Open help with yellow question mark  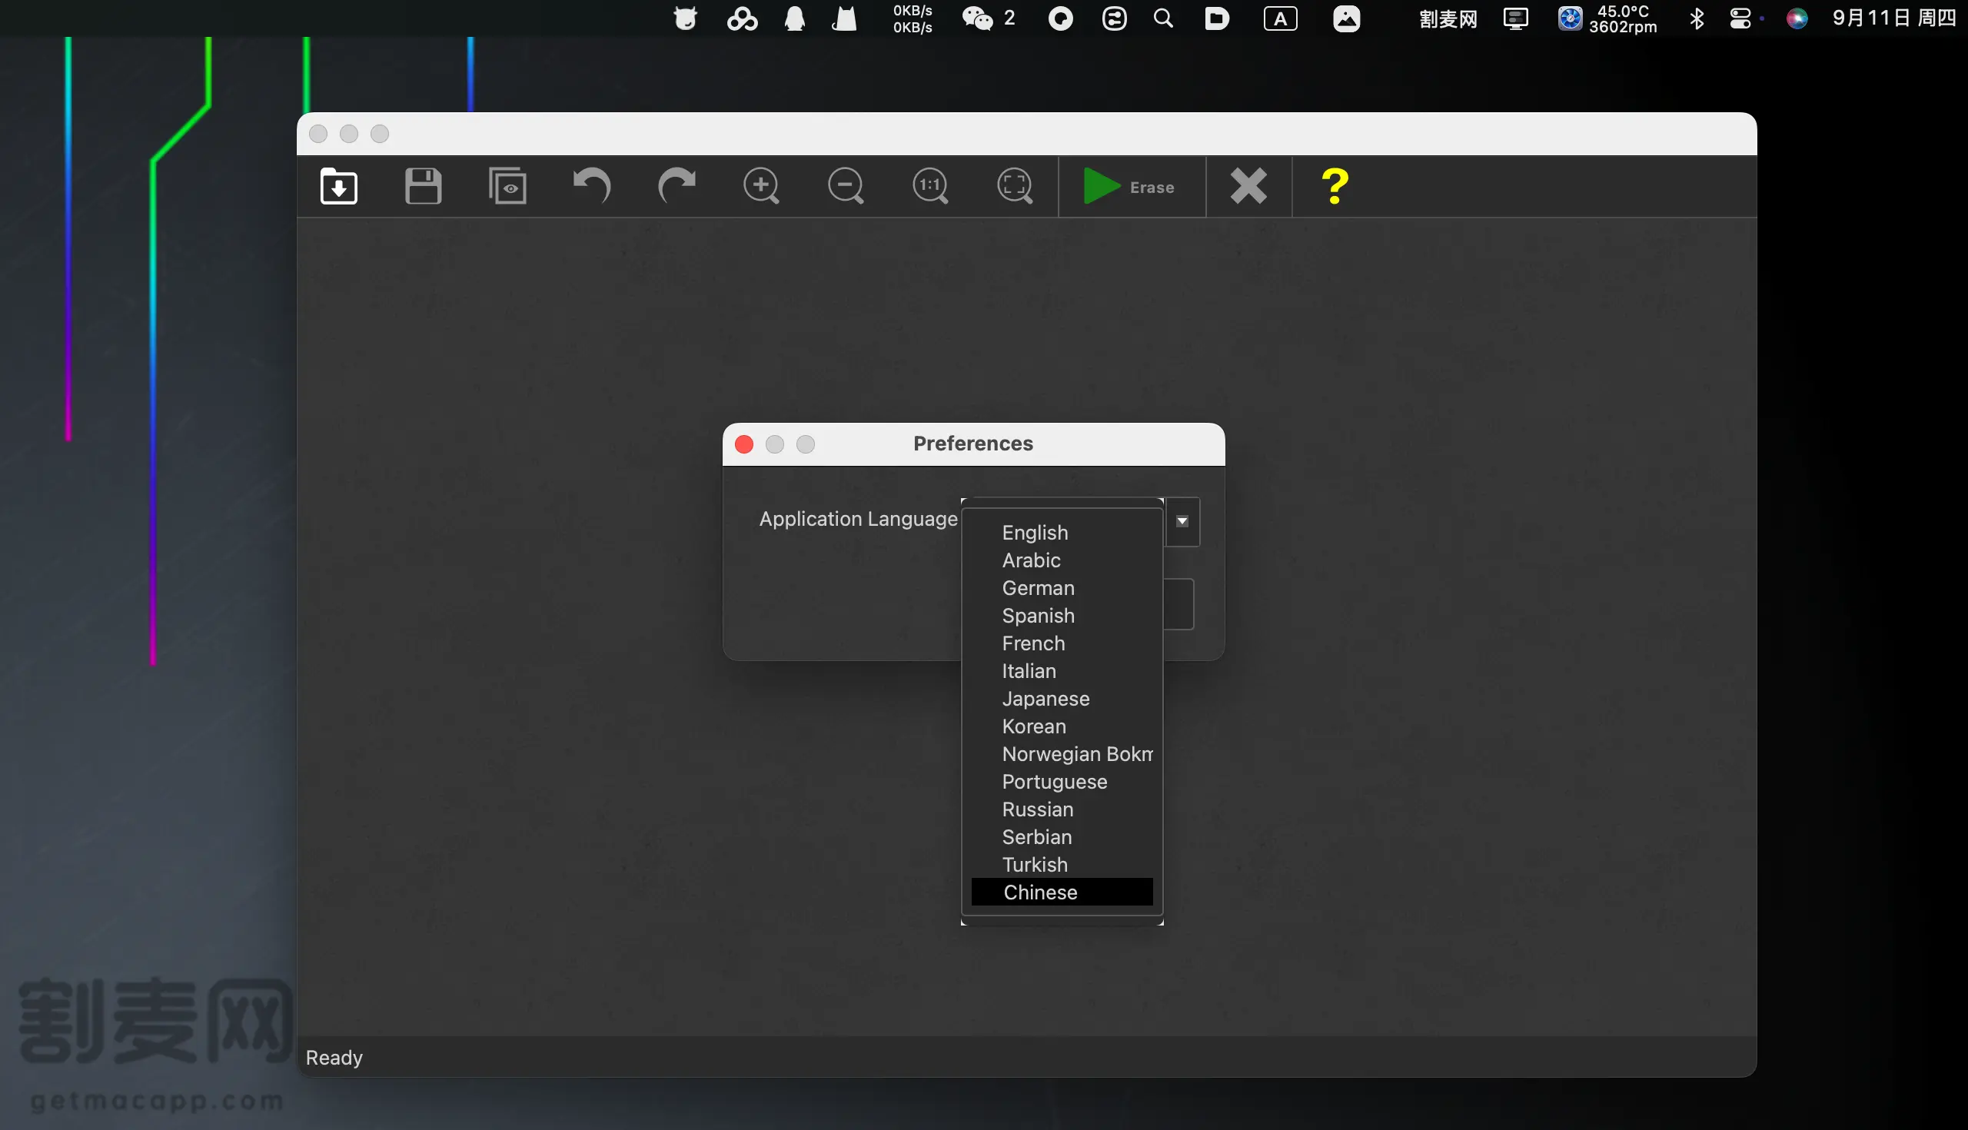tap(1334, 186)
